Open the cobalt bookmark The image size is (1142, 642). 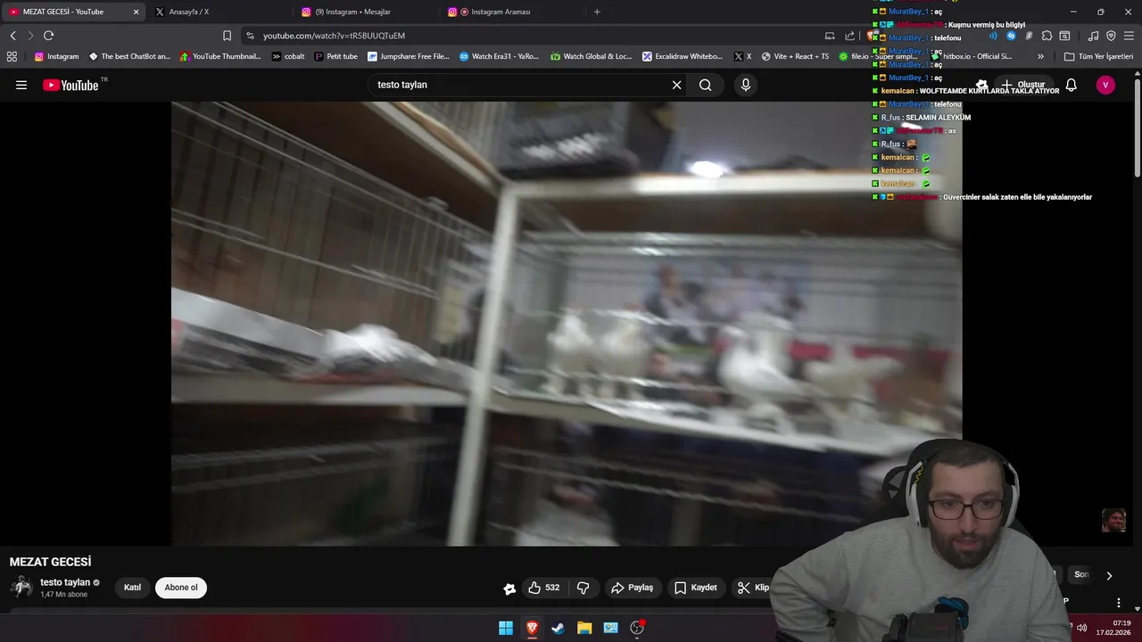click(288, 56)
